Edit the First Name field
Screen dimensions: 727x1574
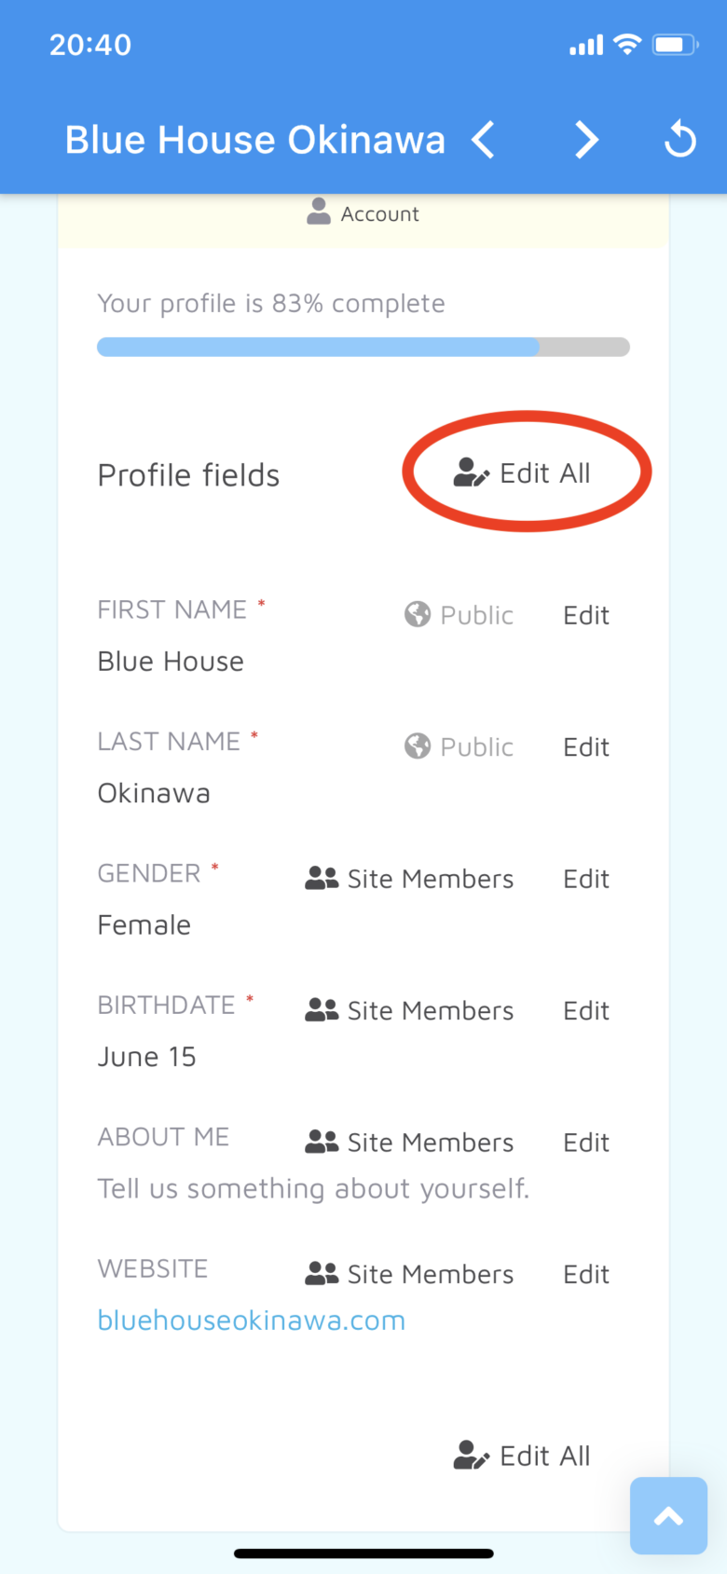586,615
